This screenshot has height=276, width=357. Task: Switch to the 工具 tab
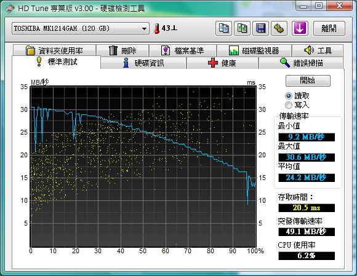tap(318, 50)
